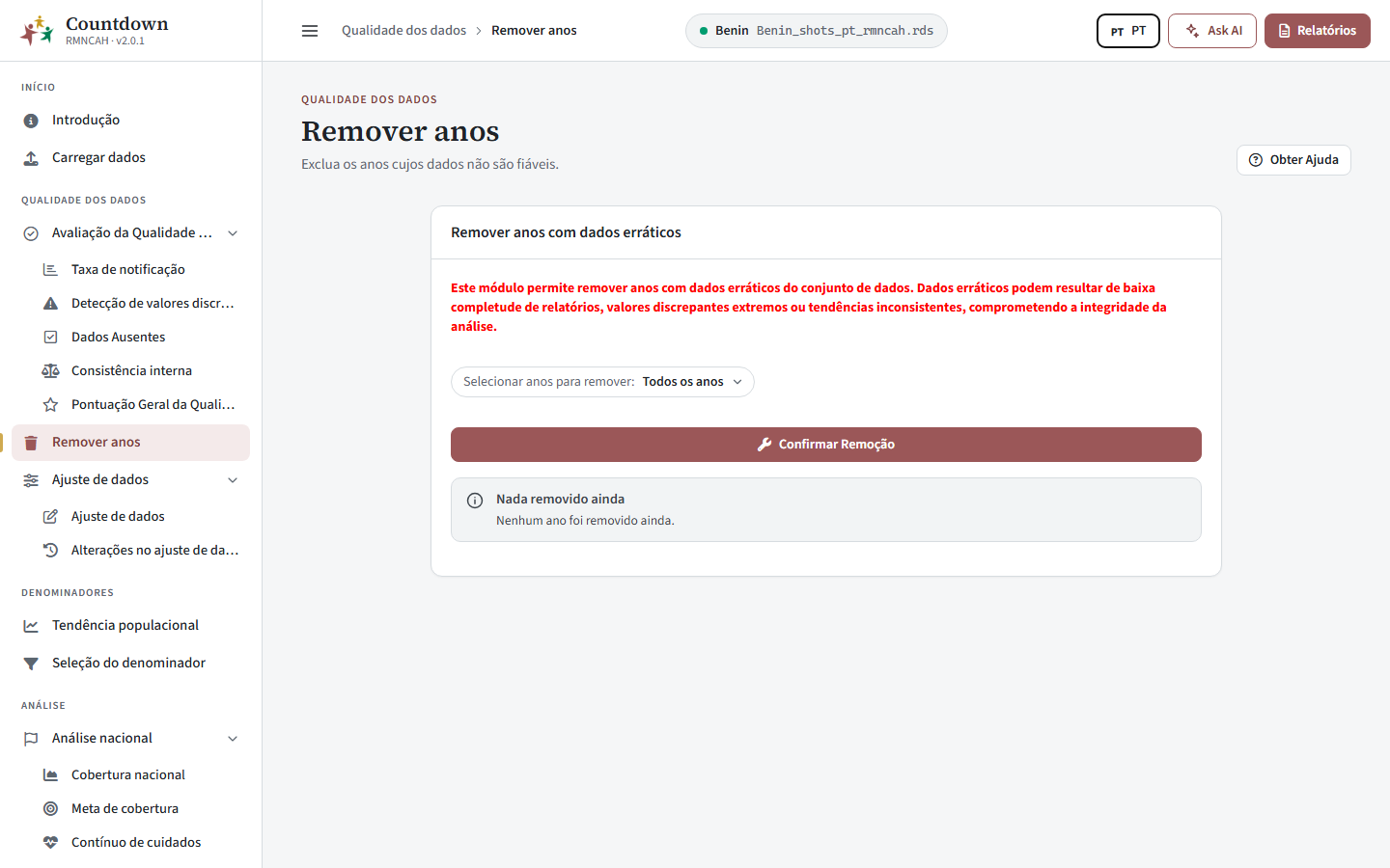Click the Alterações no ajuste history icon
The height and width of the screenshot is (868, 1390).
(50, 551)
